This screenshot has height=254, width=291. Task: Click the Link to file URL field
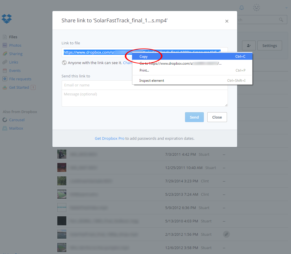point(144,52)
